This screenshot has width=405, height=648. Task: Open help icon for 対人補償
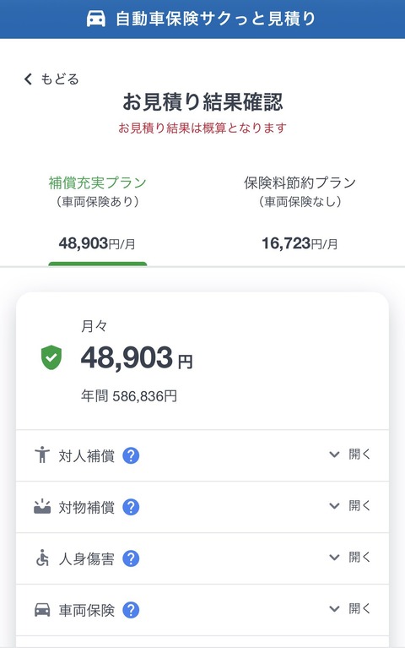click(x=131, y=455)
